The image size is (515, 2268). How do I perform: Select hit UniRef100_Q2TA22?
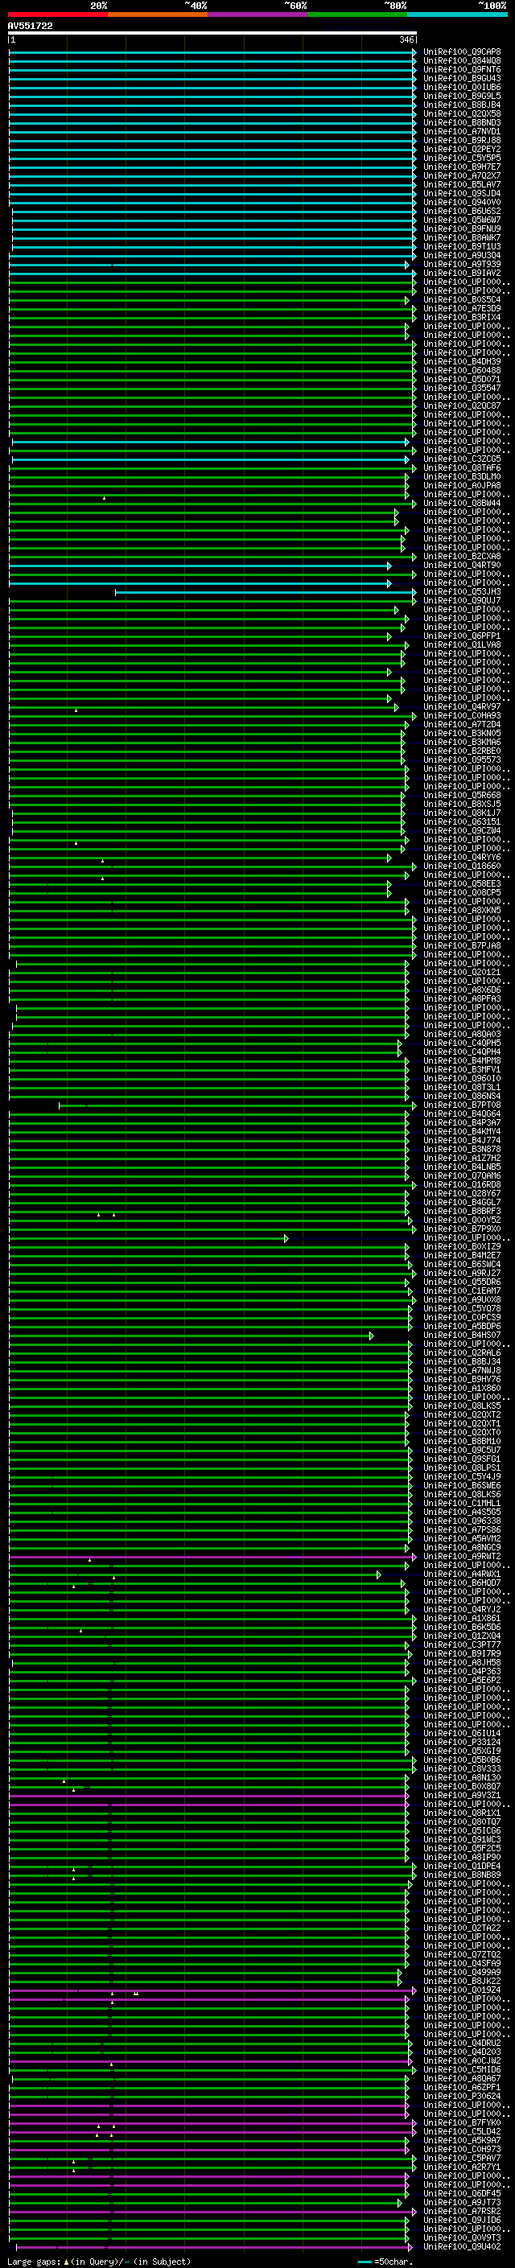(461, 1929)
